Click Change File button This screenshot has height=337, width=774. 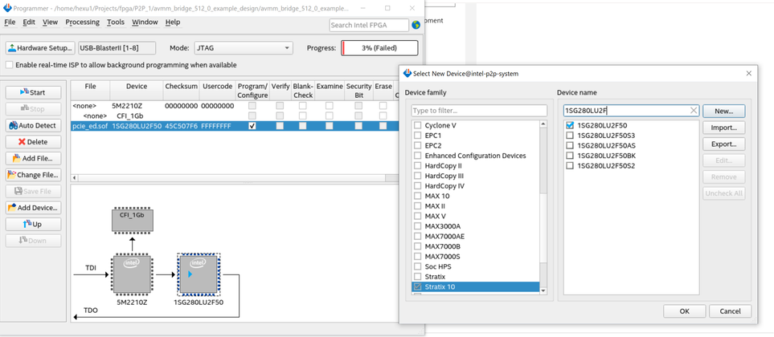(x=34, y=174)
